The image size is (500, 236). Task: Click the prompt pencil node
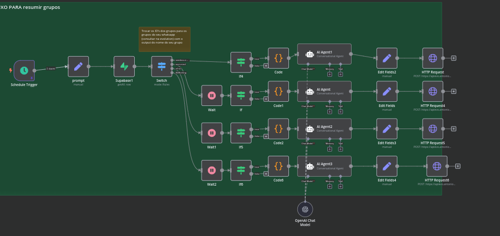pyautogui.click(x=78, y=67)
